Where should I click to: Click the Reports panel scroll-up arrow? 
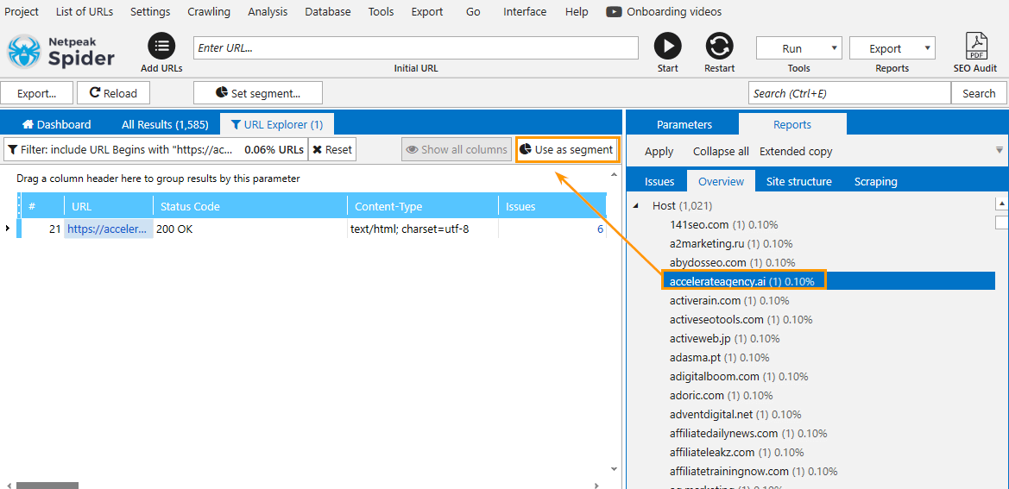coord(1001,204)
